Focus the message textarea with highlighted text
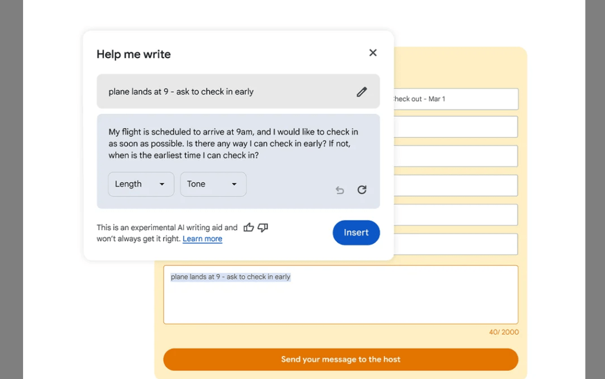The width and height of the screenshot is (605, 379). click(341, 295)
